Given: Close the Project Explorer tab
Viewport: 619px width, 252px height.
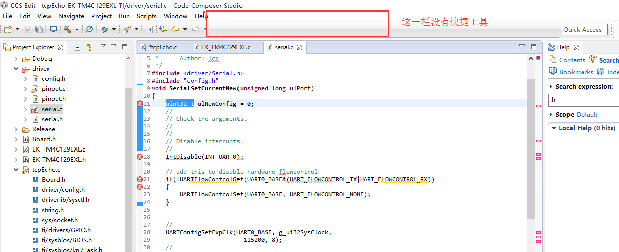Looking at the screenshot, I should tap(61, 47).
